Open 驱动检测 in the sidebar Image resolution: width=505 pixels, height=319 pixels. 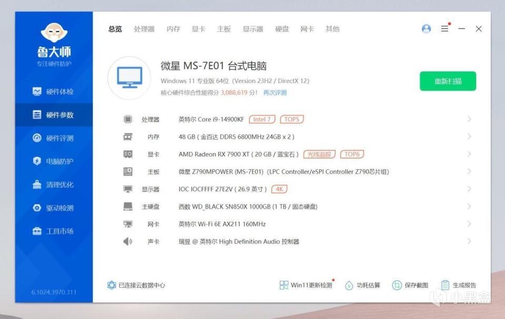(x=53, y=208)
